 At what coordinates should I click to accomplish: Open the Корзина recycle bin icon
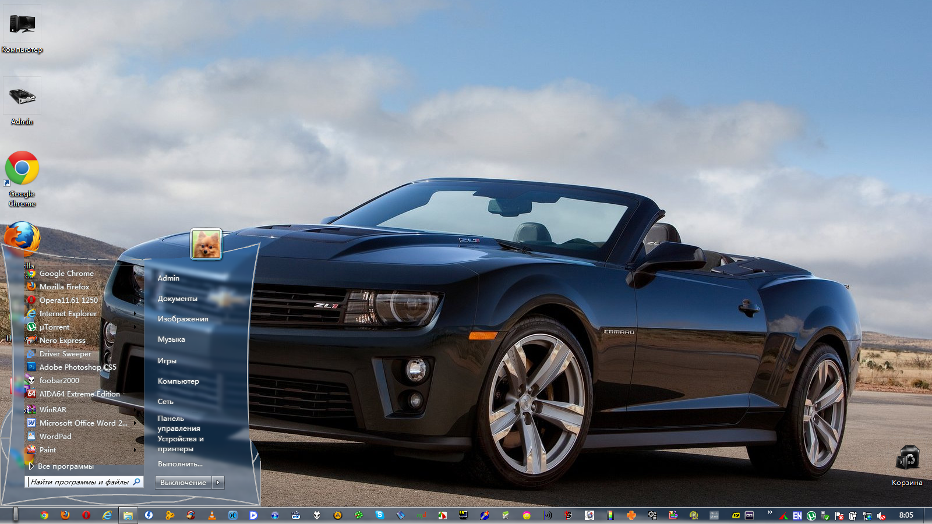coord(907,460)
